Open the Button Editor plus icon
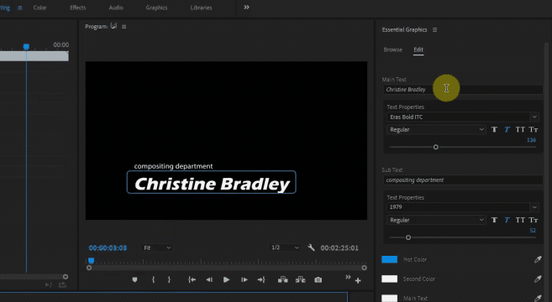The height and width of the screenshot is (302, 552). 358,280
